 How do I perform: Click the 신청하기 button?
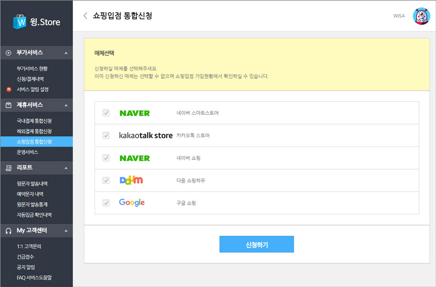coord(257,244)
